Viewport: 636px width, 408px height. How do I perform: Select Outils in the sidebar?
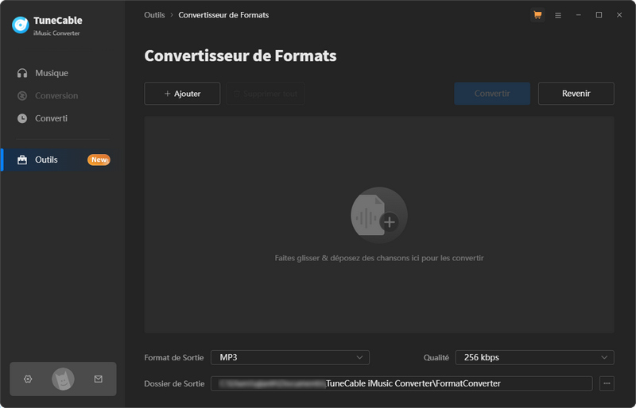(x=46, y=160)
